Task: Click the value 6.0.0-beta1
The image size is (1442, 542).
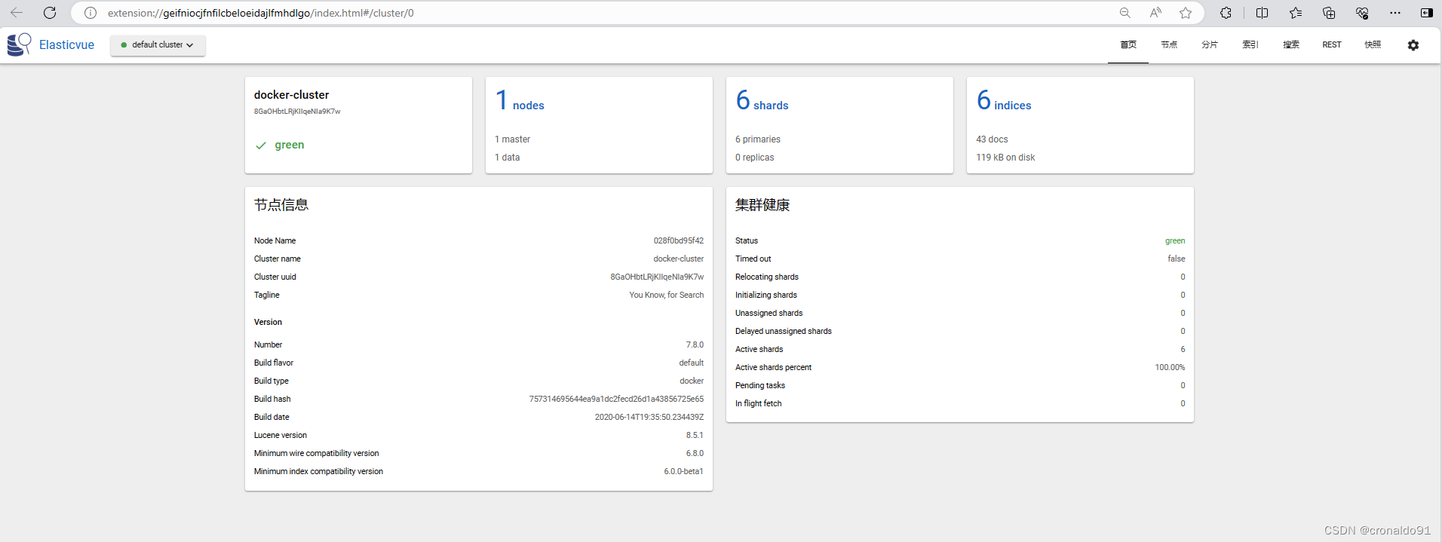Action: pyautogui.click(x=683, y=472)
